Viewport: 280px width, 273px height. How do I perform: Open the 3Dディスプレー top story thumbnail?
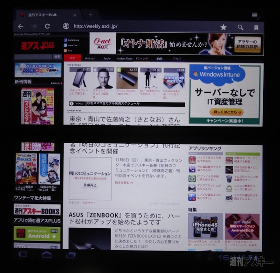pos(80,78)
